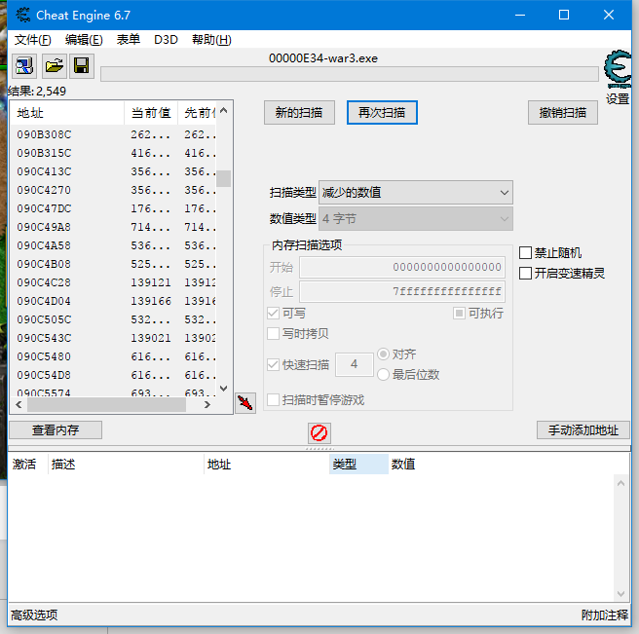Open the 表单 menu
This screenshot has width=639, height=634.
point(129,40)
